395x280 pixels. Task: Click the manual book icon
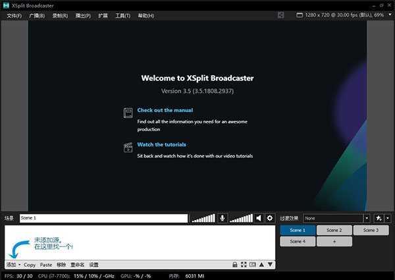click(128, 113)
